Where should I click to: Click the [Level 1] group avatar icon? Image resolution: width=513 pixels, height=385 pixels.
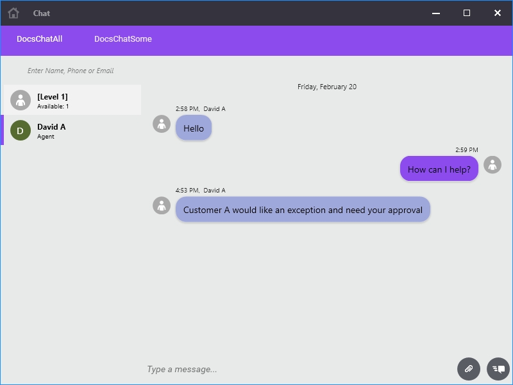[x=21, y=100]
